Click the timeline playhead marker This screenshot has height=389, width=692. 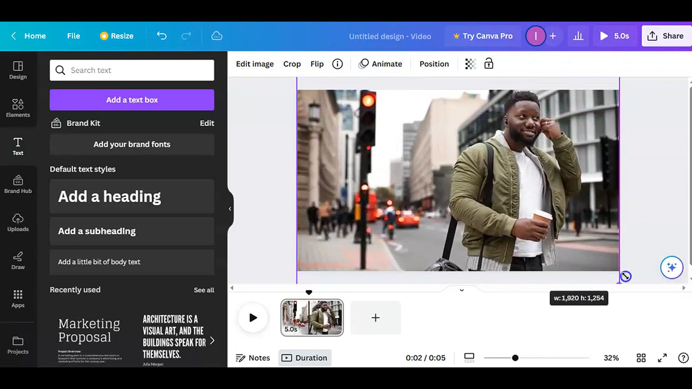tap(309, 292)
